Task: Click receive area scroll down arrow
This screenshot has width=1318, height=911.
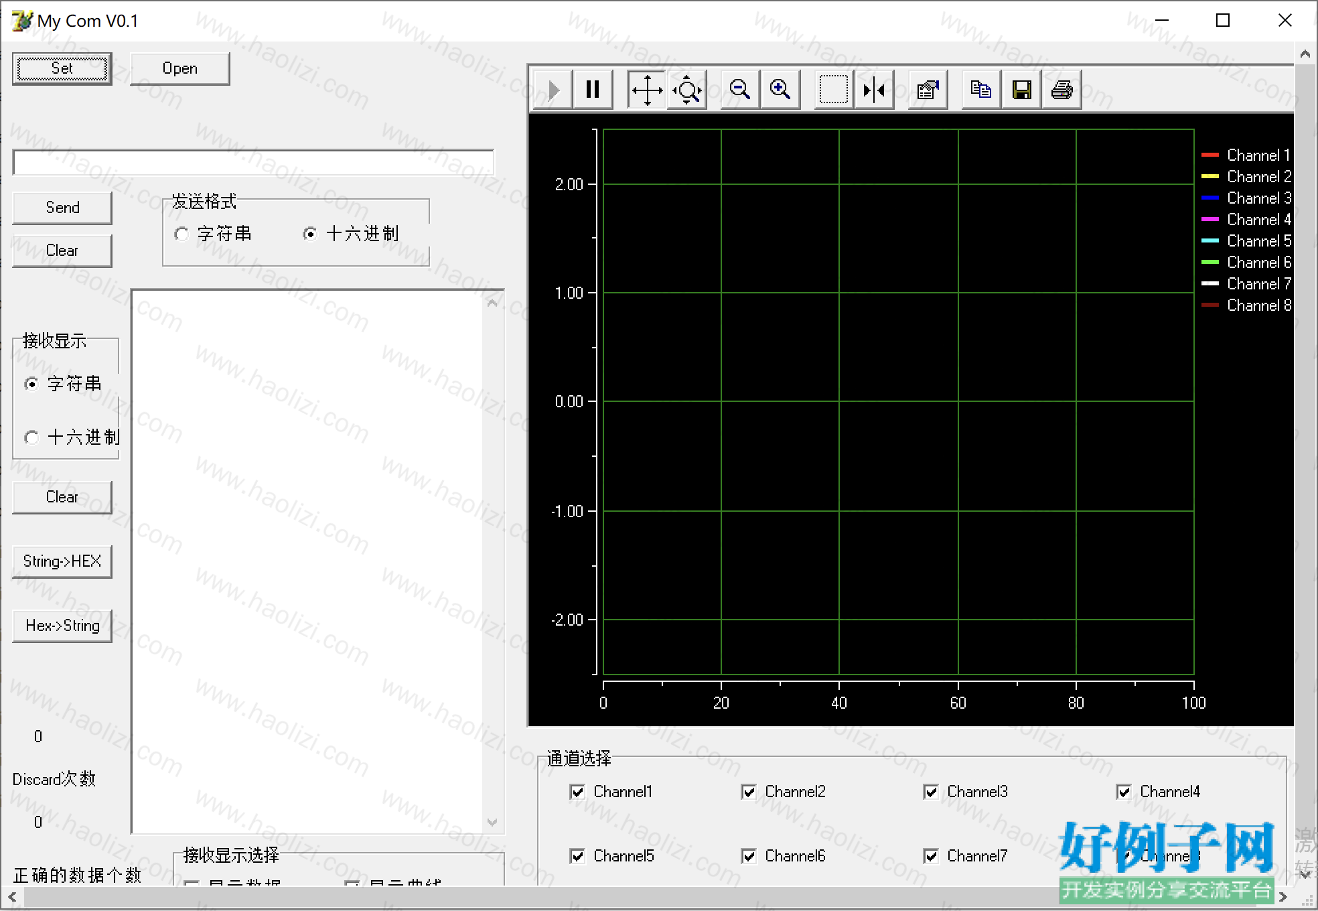Action: click(x=492, y=822)
